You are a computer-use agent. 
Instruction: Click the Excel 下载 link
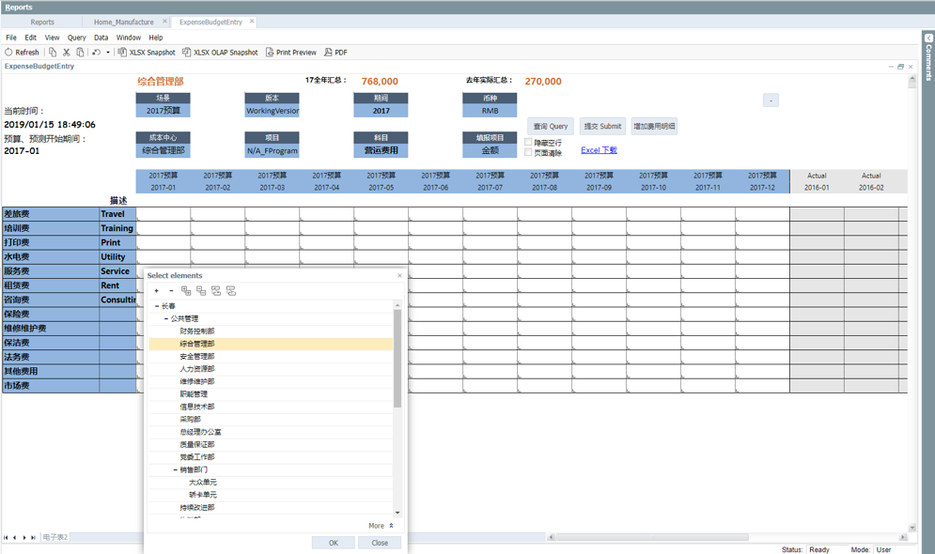599,150
